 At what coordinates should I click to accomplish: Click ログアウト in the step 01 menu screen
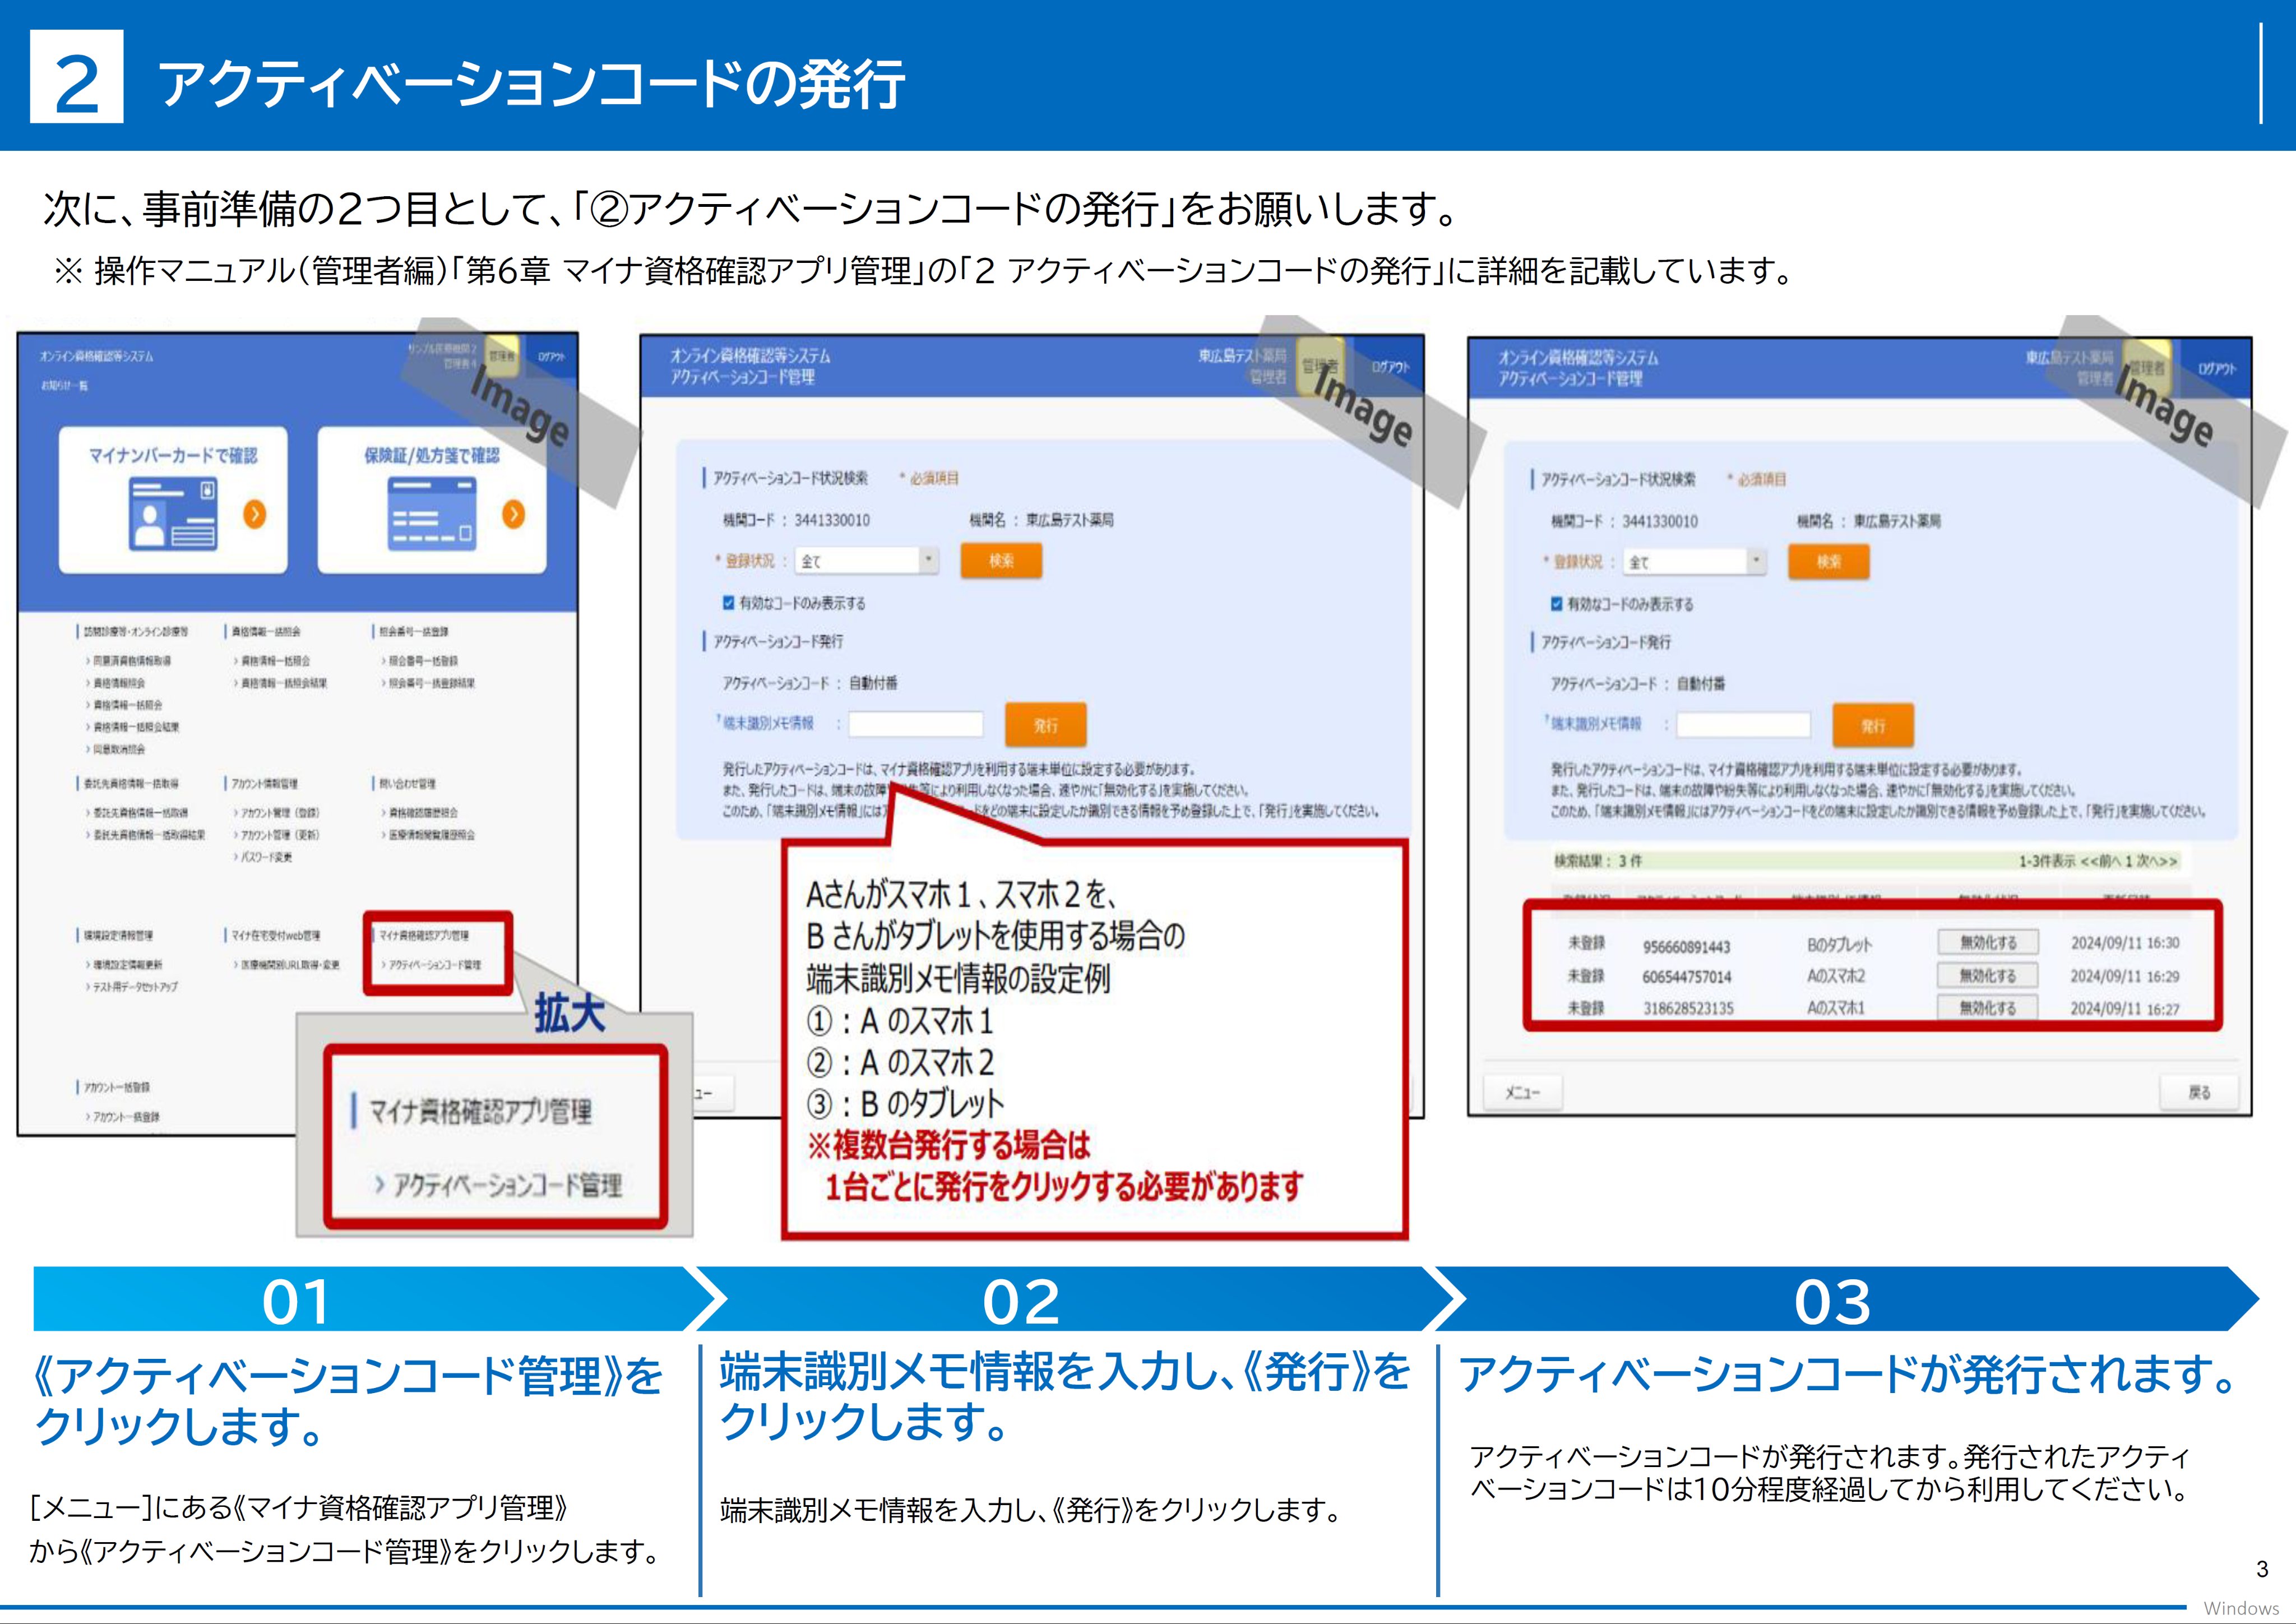click(x=552, y=357)
